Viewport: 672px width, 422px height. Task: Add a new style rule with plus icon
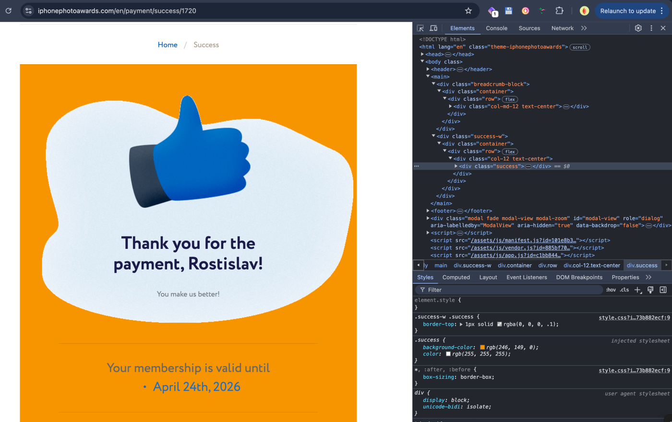(x=638, y=290)
